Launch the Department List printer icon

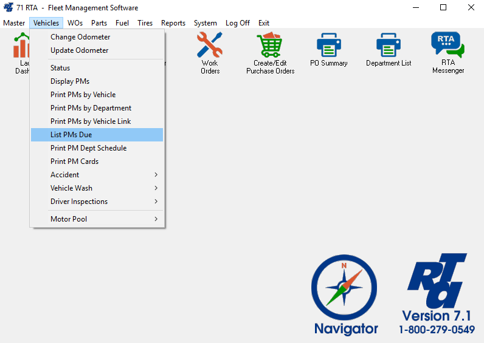coord(389,46)
